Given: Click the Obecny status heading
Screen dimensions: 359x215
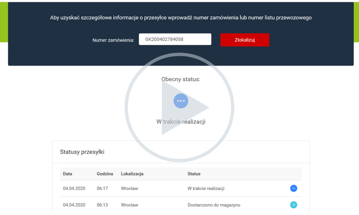Looking at the screenshot, I should pos(181,79).
